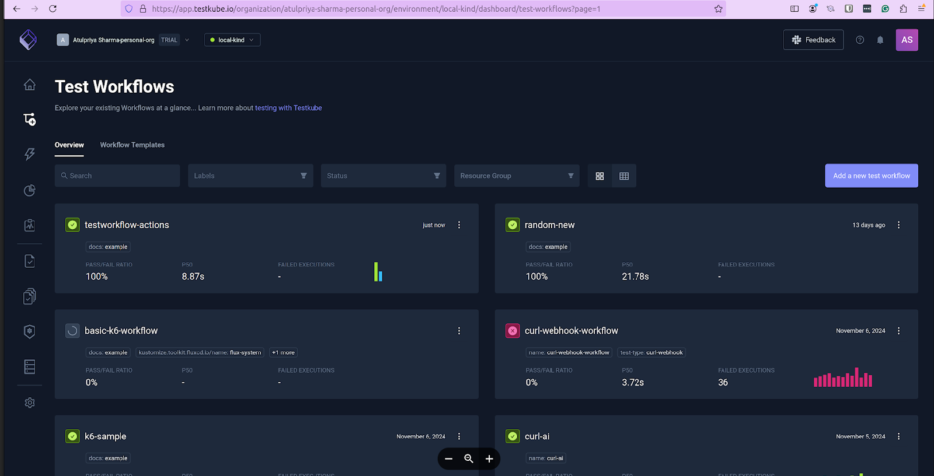Click the zoom out minus button
The width and height of the screenshot is (934, 476).
pyautogui.click(x=448, y=459)
